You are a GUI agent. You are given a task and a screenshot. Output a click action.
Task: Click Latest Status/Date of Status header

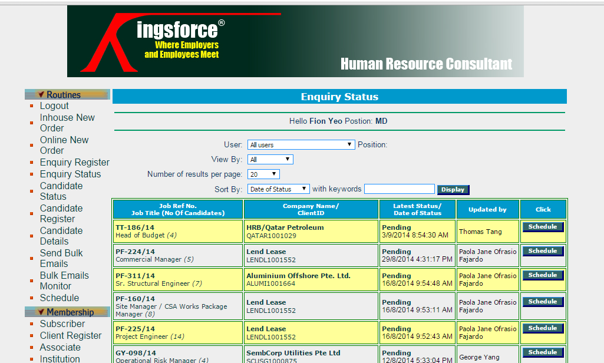418,209
